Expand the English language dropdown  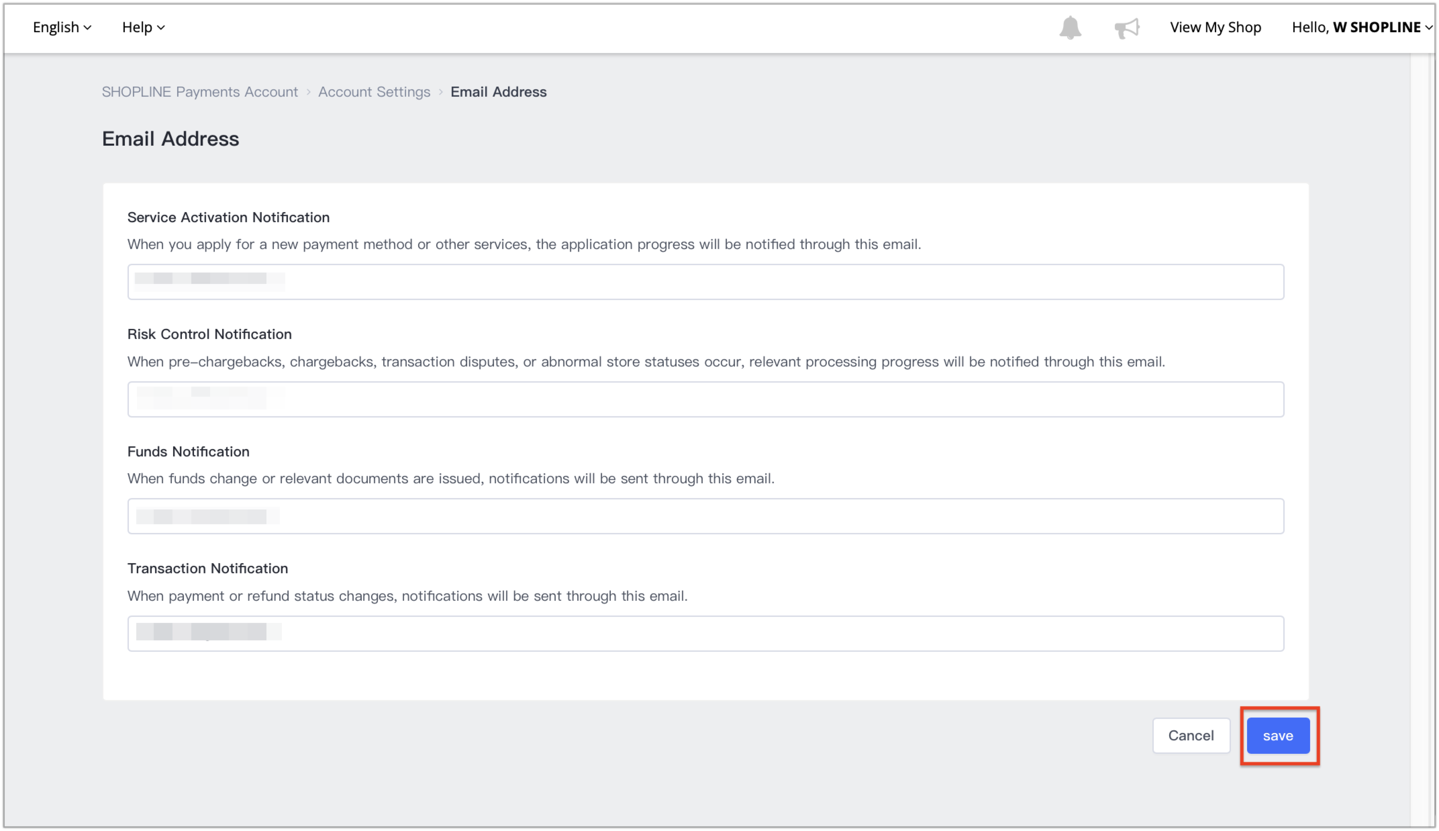pos(62,27)
